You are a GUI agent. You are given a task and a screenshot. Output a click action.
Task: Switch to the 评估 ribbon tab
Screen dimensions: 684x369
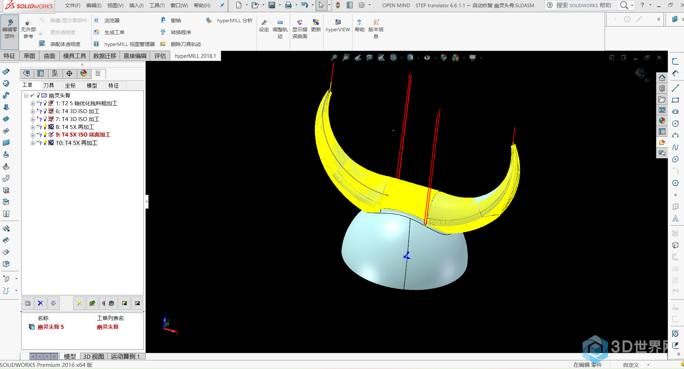coord(160,56)
